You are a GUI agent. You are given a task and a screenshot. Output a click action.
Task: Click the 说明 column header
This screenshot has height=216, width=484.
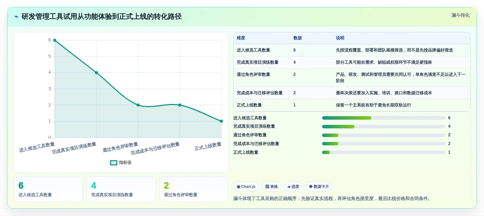(x=340, y=38)
